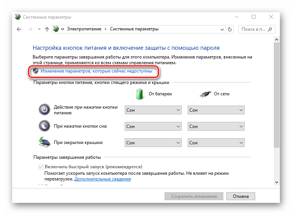This screenshot has height=215, width=292.
Task: Go back with the left arrow
Action: pyautogui.click(x=19, y=29)
